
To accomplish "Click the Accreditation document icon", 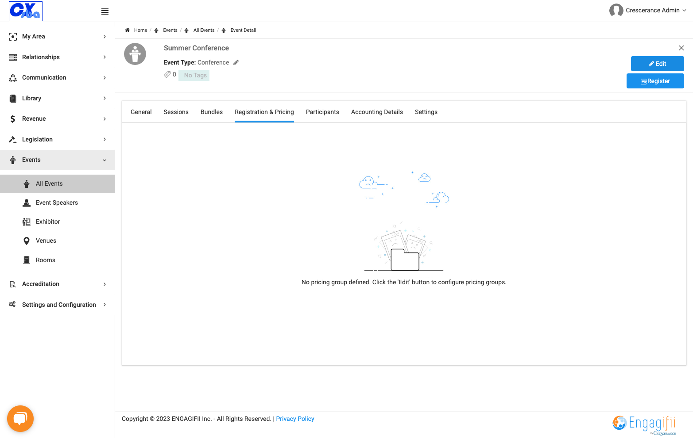I will click(x=13, y=284).
